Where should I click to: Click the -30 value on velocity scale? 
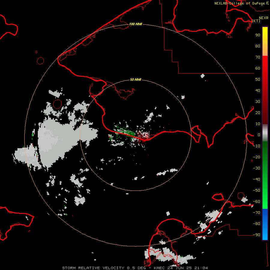pyautogui.click(x=256, y=168)
